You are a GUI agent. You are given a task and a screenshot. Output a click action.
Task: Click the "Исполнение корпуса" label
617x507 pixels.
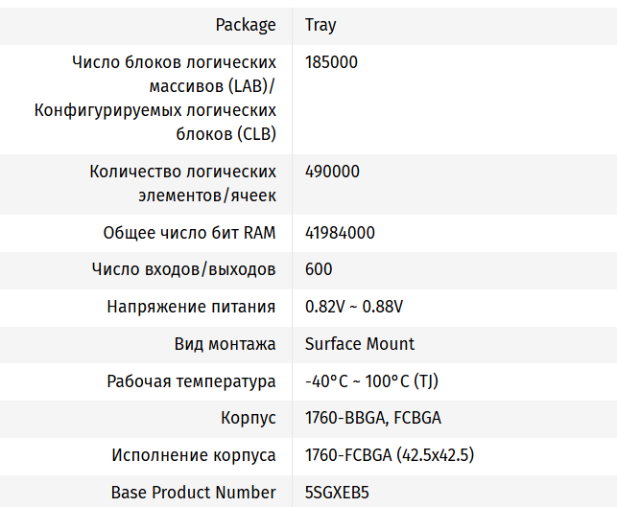194,455
